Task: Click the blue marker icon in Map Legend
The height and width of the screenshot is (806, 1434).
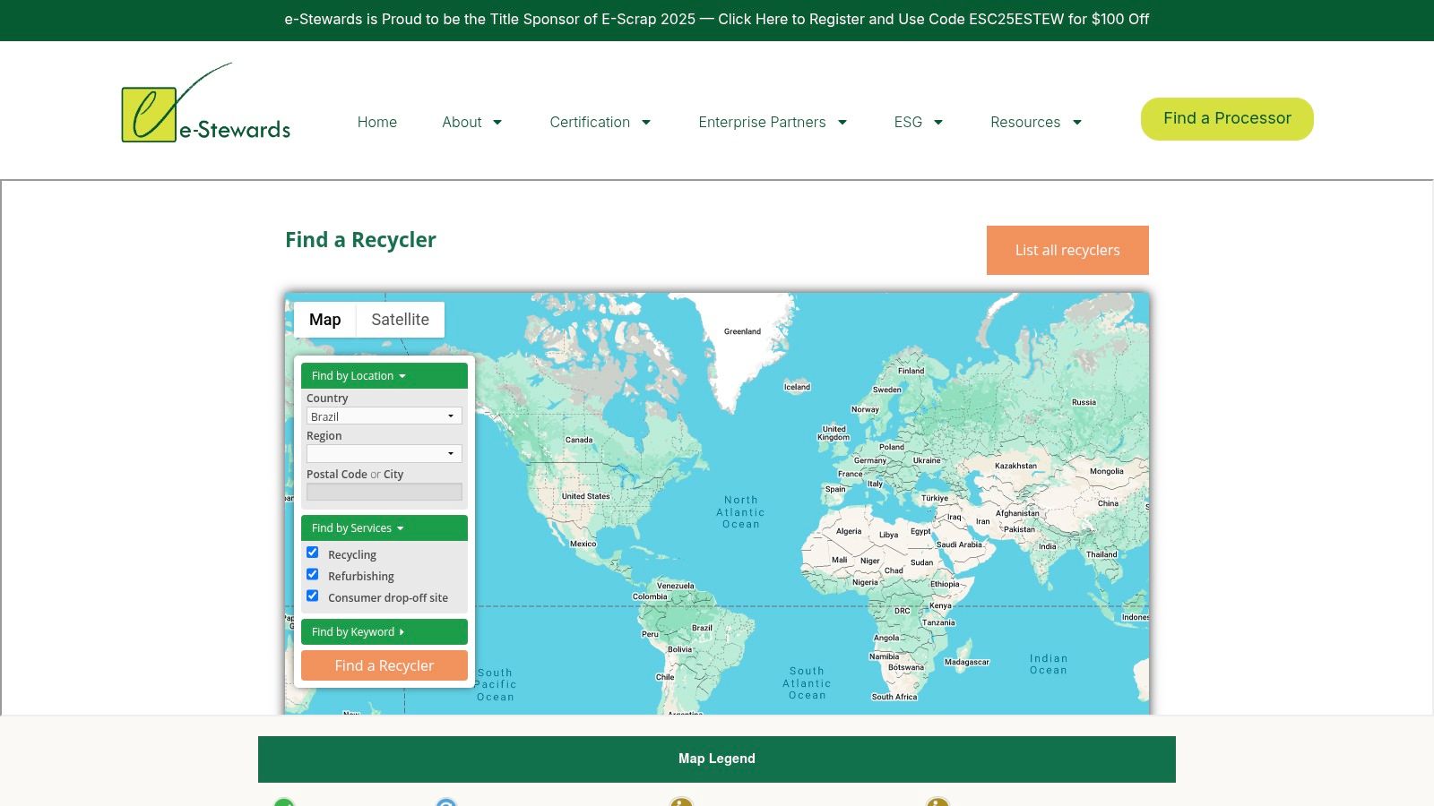Action: pos(445,803)
